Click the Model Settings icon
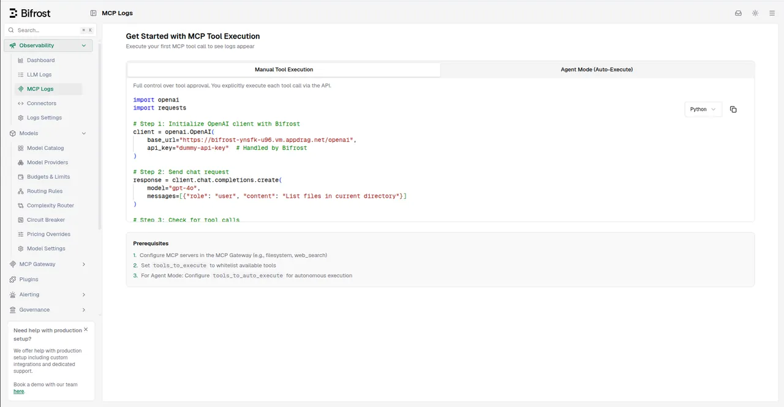 pyautogui.click(x=21, y=248)
